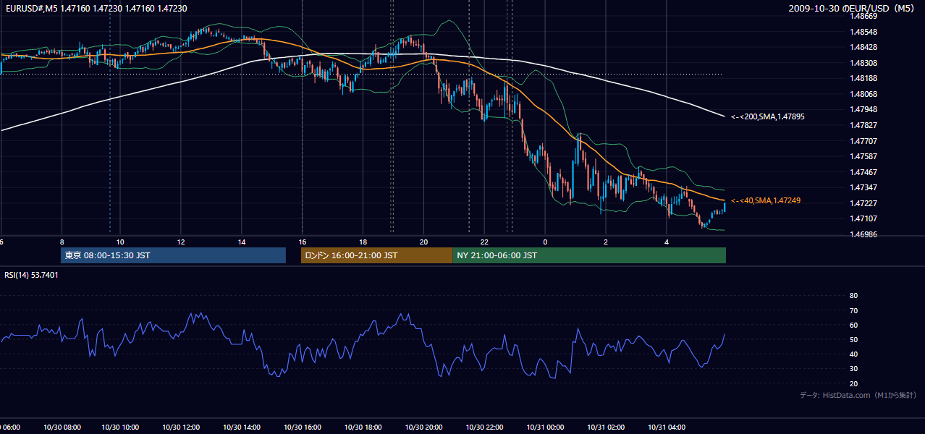Click the 1.47948 price axis label

[x=863, y=109]
